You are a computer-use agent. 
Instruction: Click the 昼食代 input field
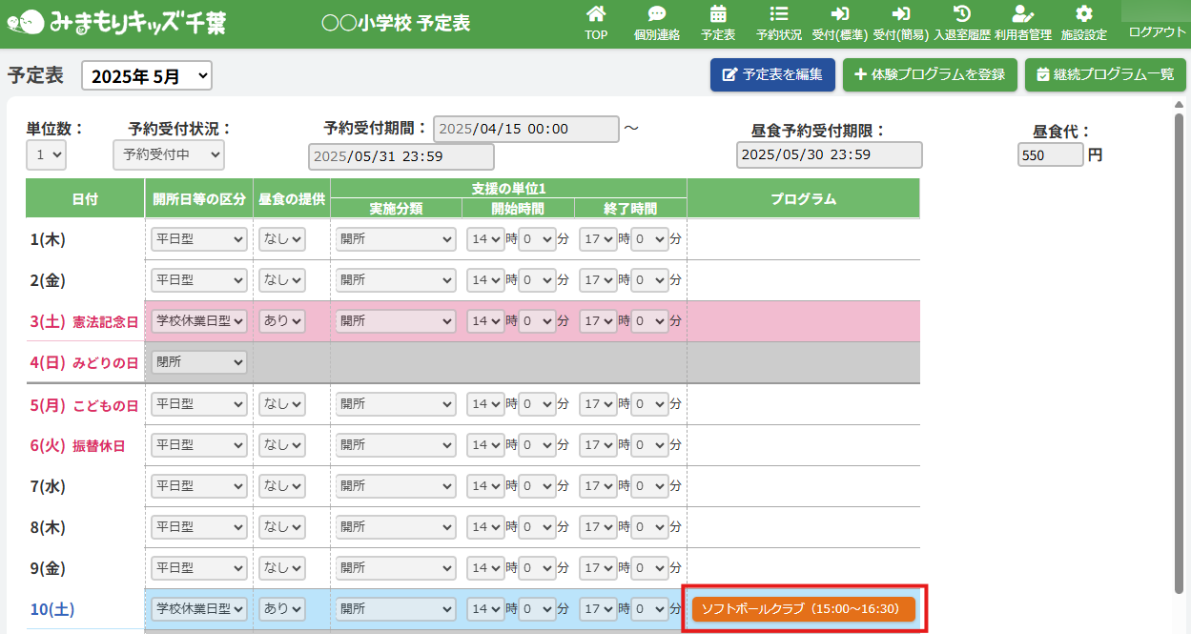1050,154
